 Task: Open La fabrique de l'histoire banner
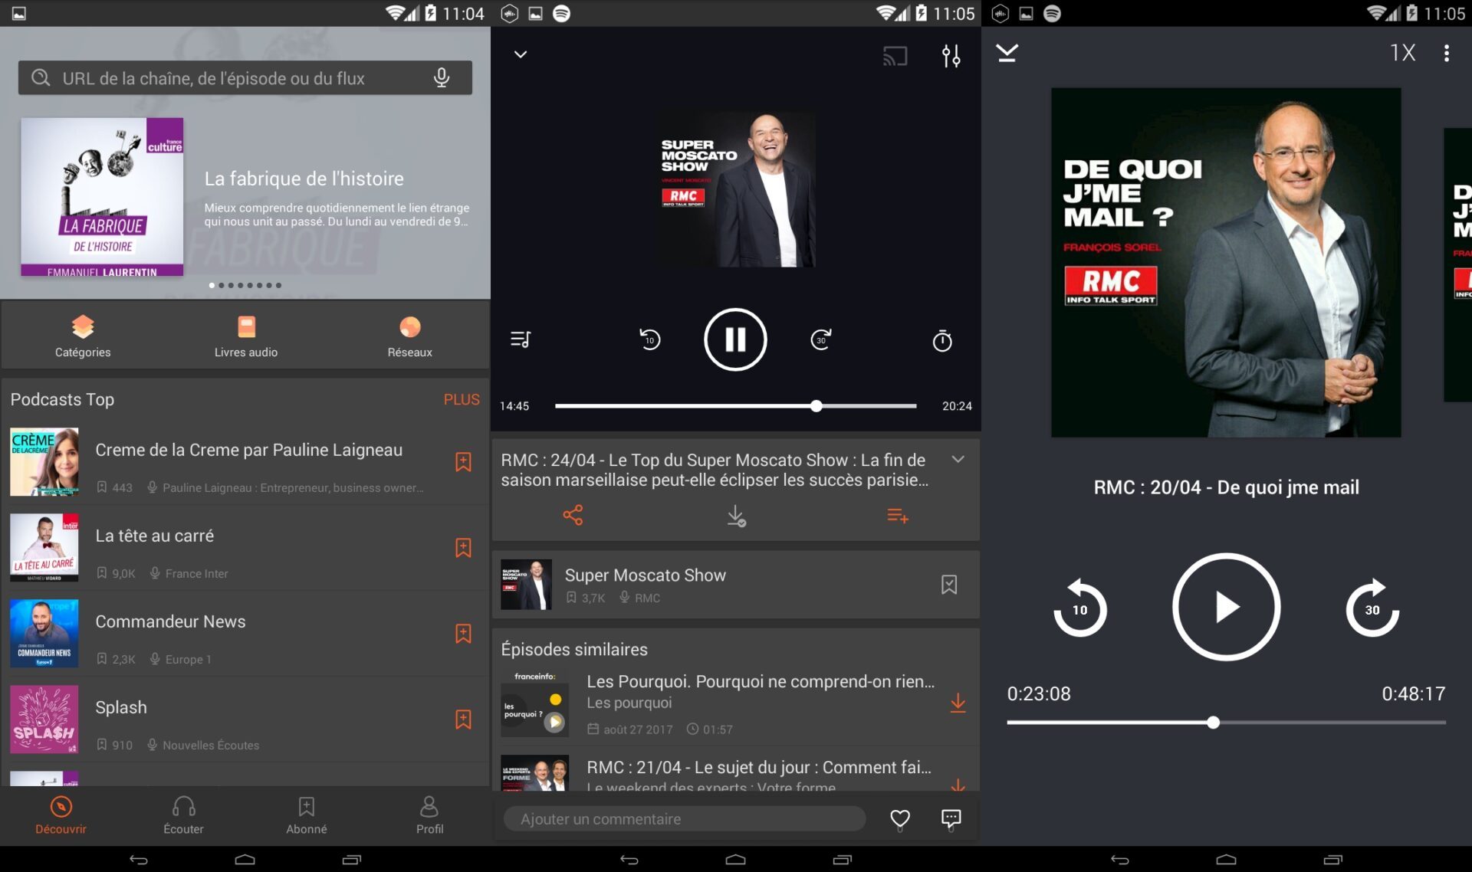245,197
